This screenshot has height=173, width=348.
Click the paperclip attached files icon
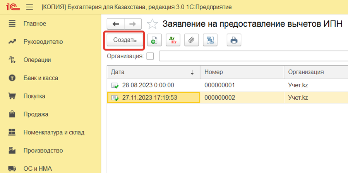191,40
